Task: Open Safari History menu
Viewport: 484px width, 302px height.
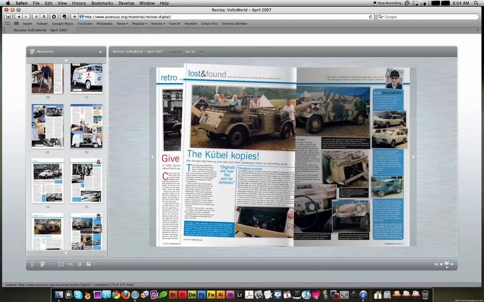Action: 79,3
